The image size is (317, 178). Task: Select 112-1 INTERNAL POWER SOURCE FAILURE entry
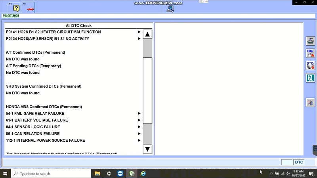point(73,141)
